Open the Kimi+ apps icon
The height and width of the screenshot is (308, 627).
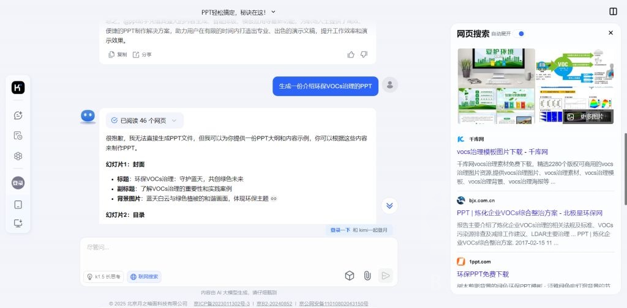[18, 156]
